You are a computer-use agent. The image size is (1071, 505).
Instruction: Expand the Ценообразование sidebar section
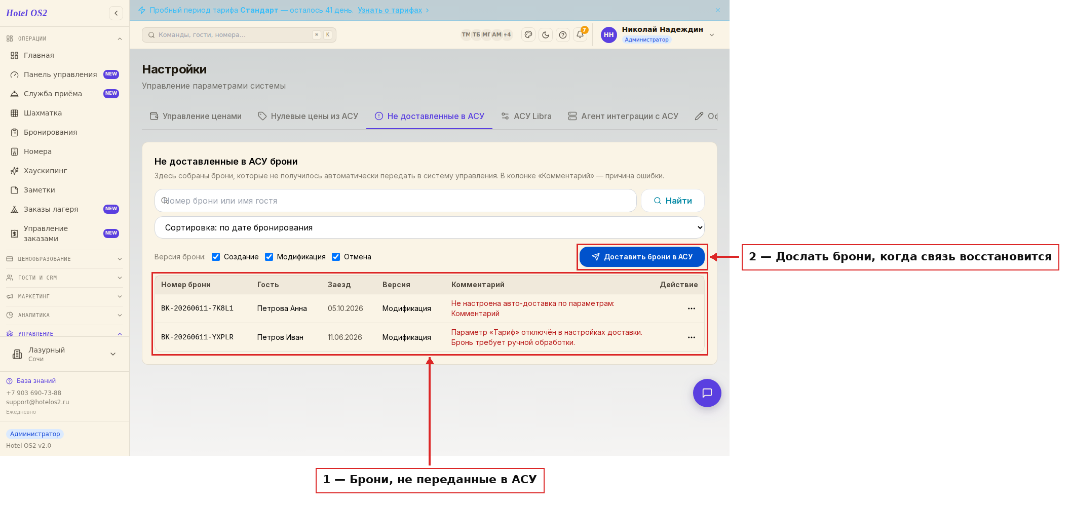coord(64,259)
